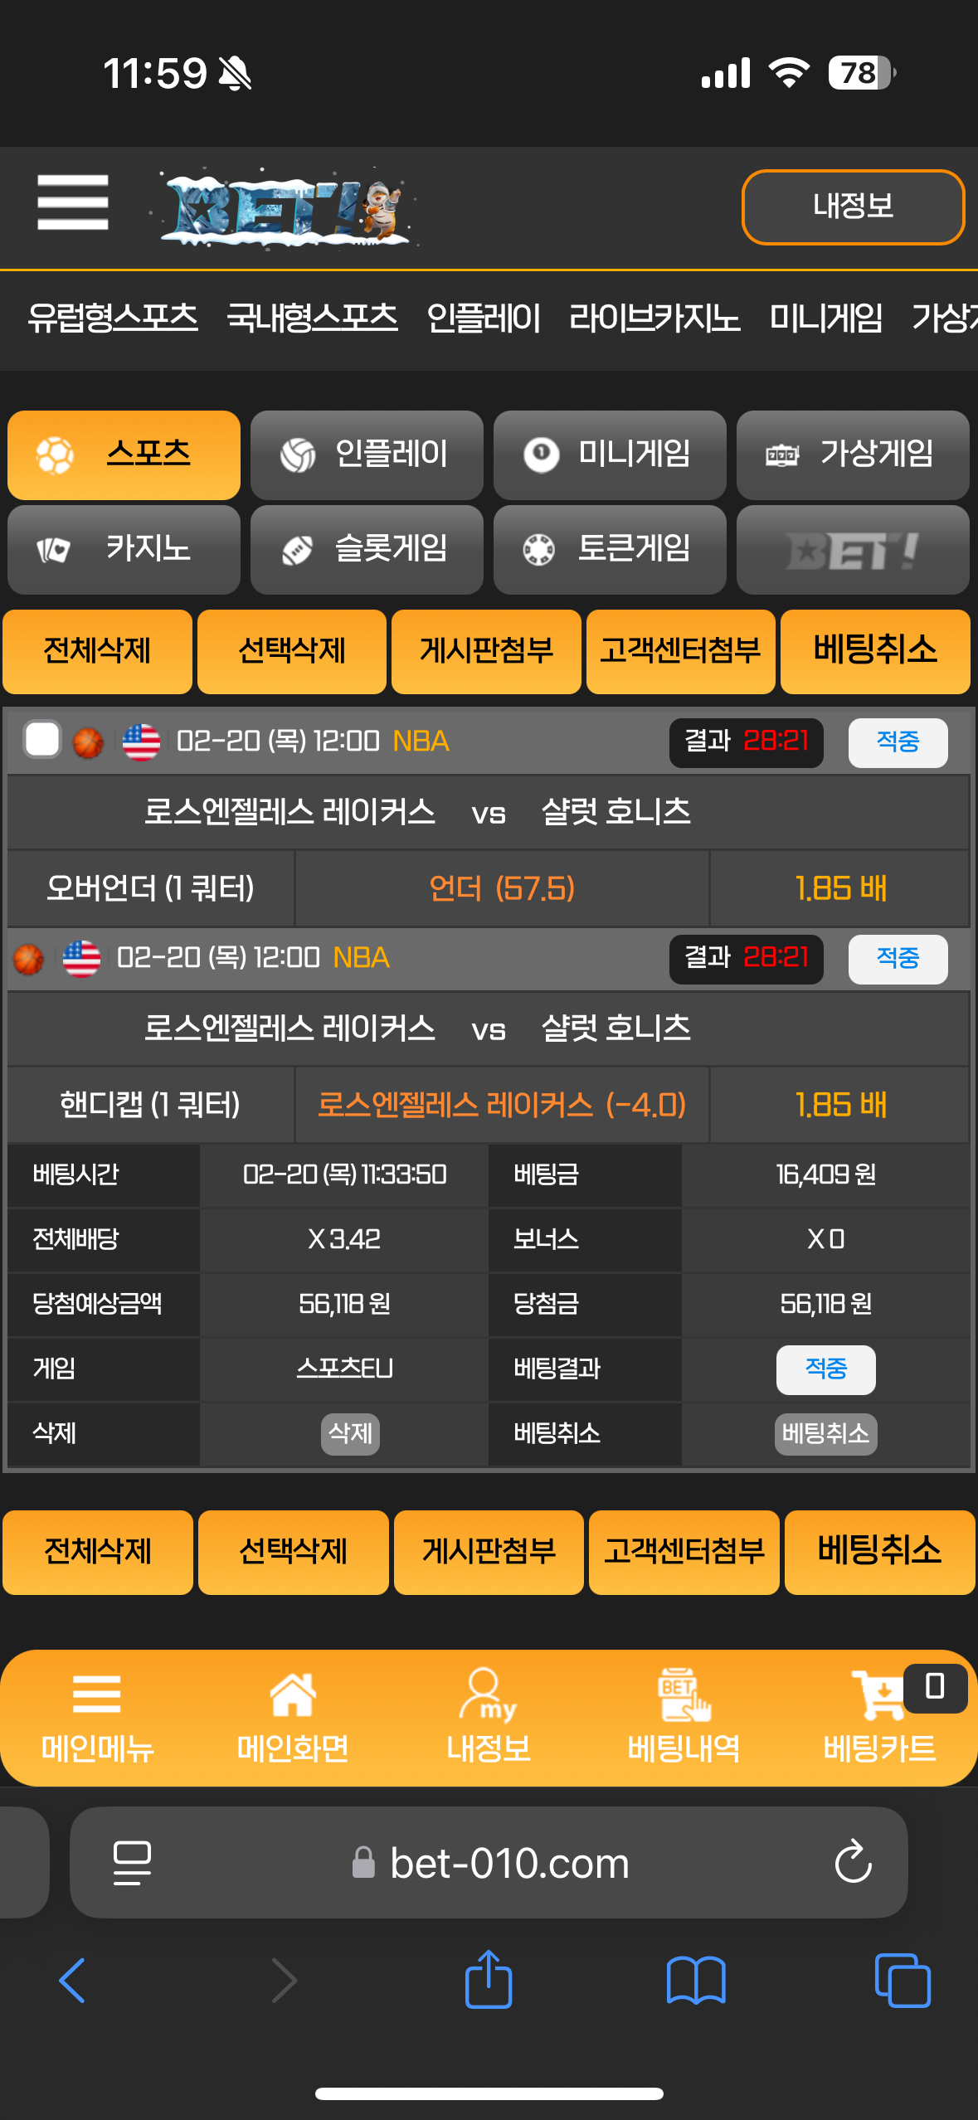This screenshot has width=978, height=2120.
Task: Select the 인플레이 category tab
Action: pyautogui.click(x=367, y=455)
